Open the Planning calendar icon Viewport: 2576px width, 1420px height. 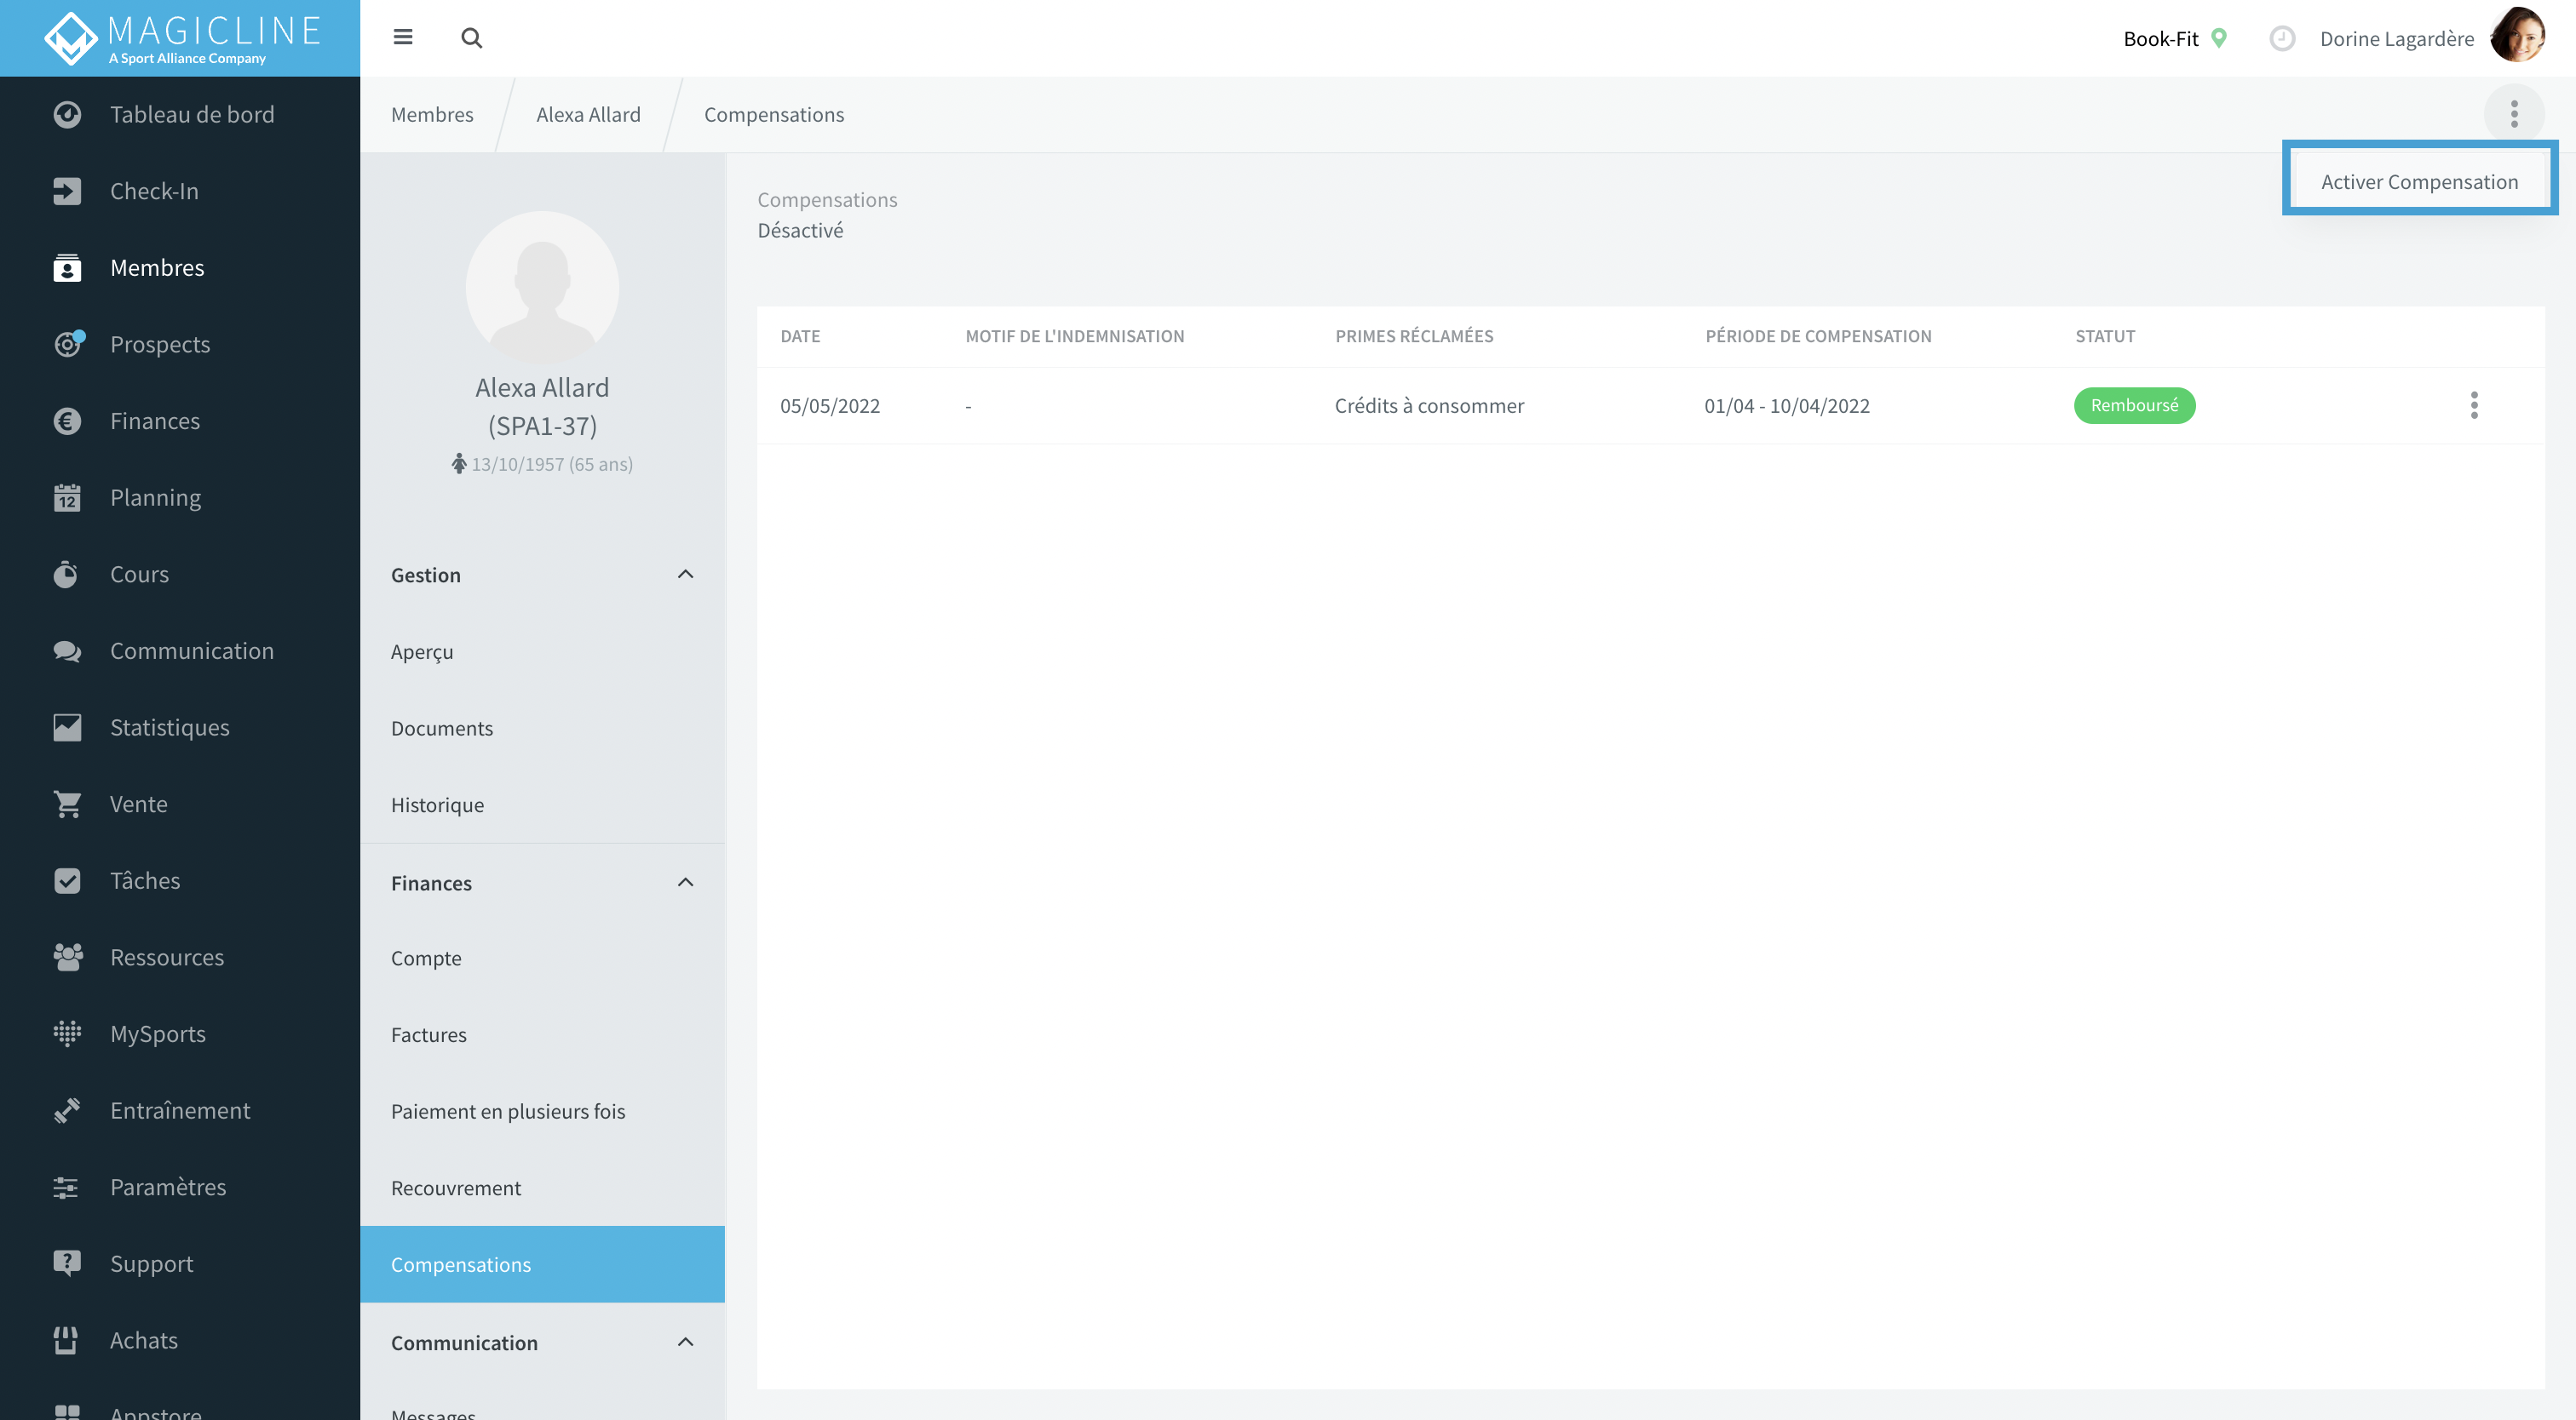67,498
